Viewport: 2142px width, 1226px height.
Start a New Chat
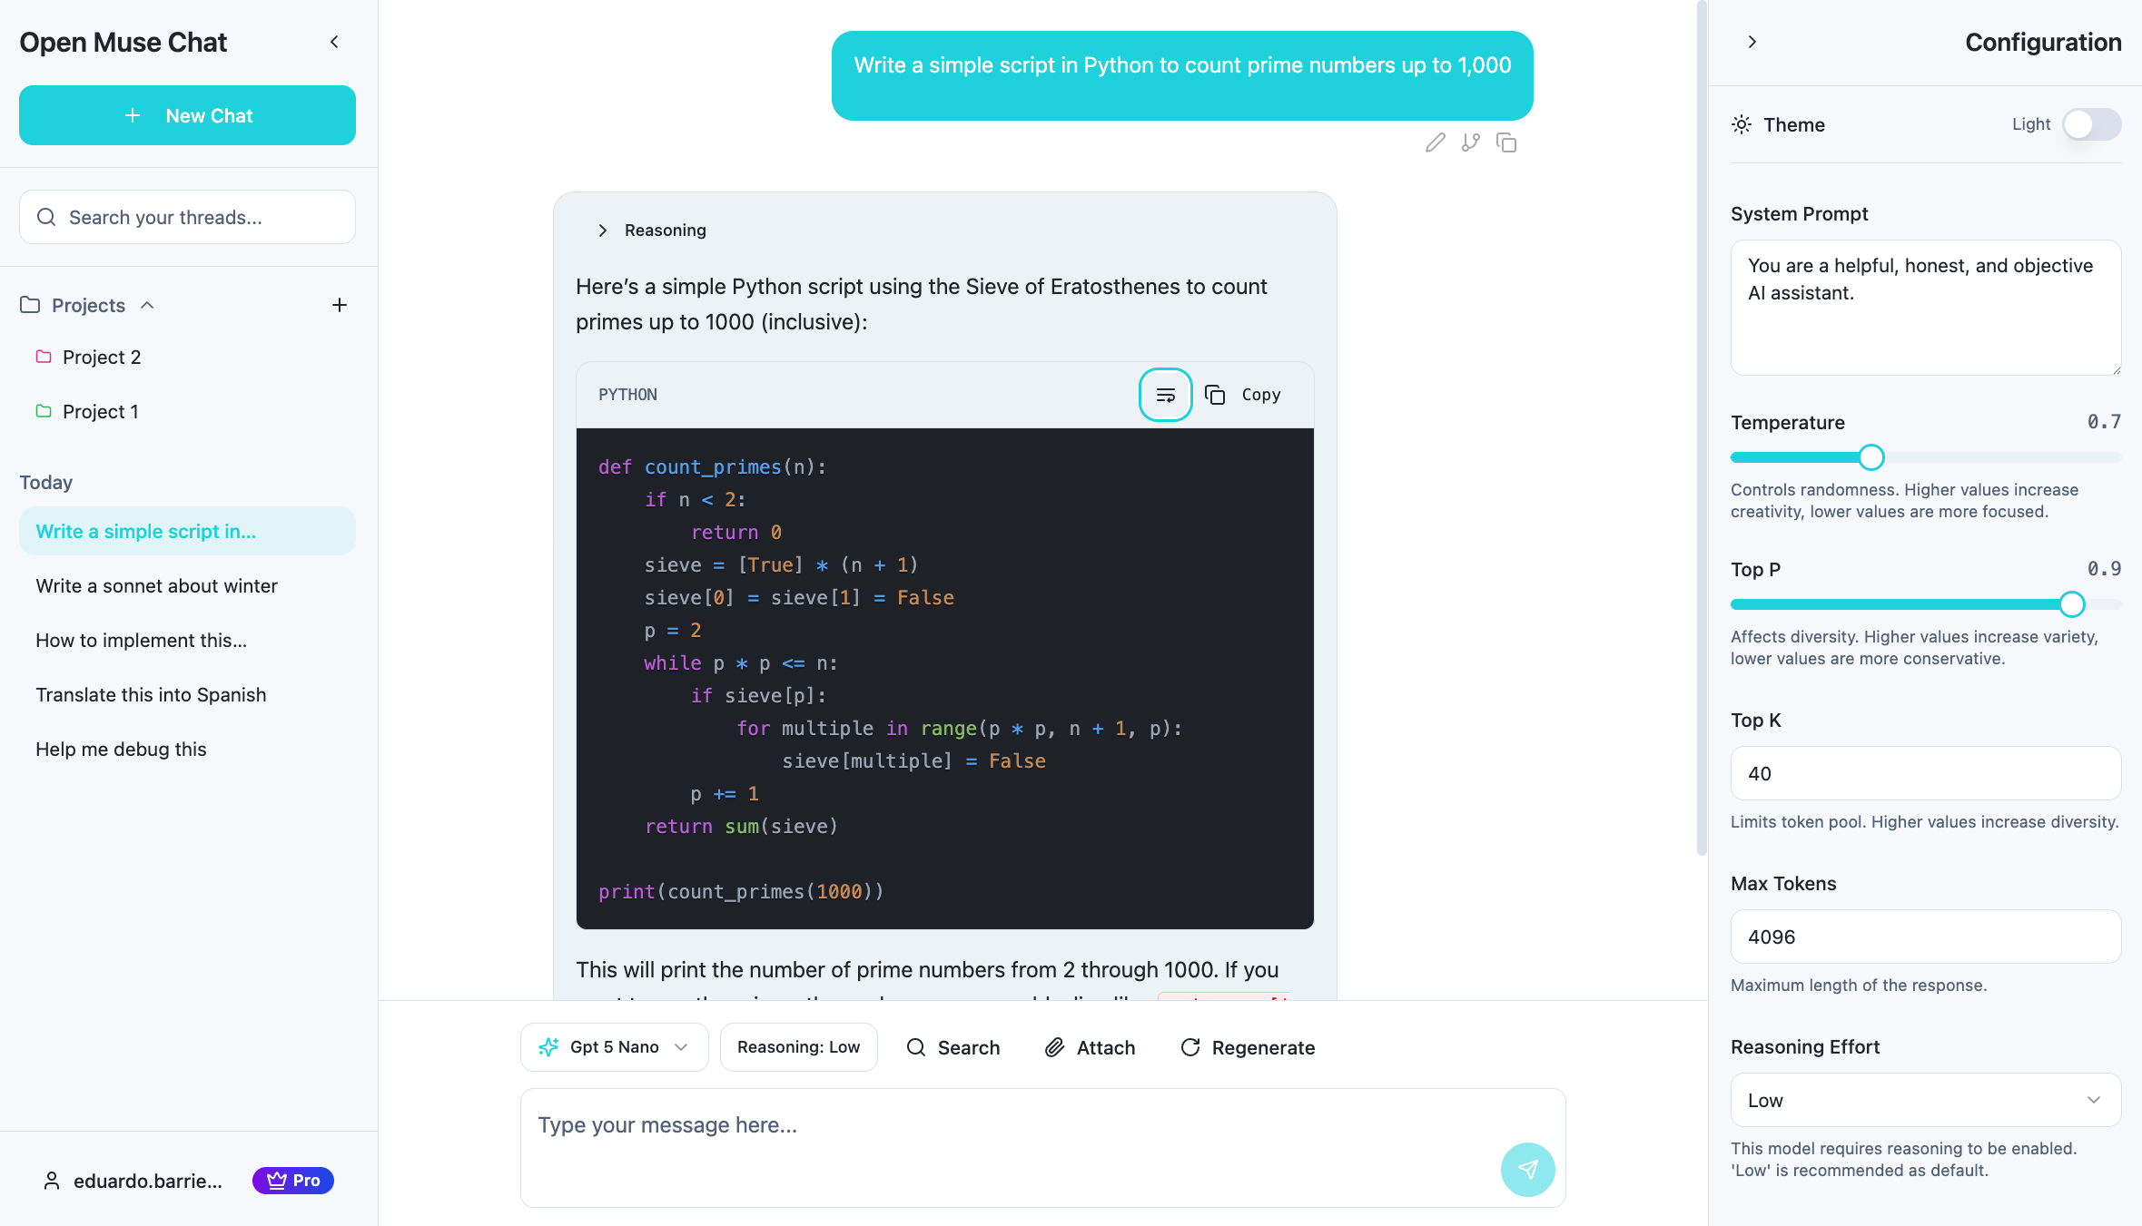pos(187,115)
